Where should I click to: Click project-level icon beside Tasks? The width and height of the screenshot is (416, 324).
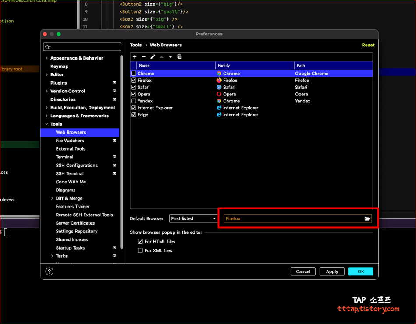pyautogui.click(x=114, y=256)
